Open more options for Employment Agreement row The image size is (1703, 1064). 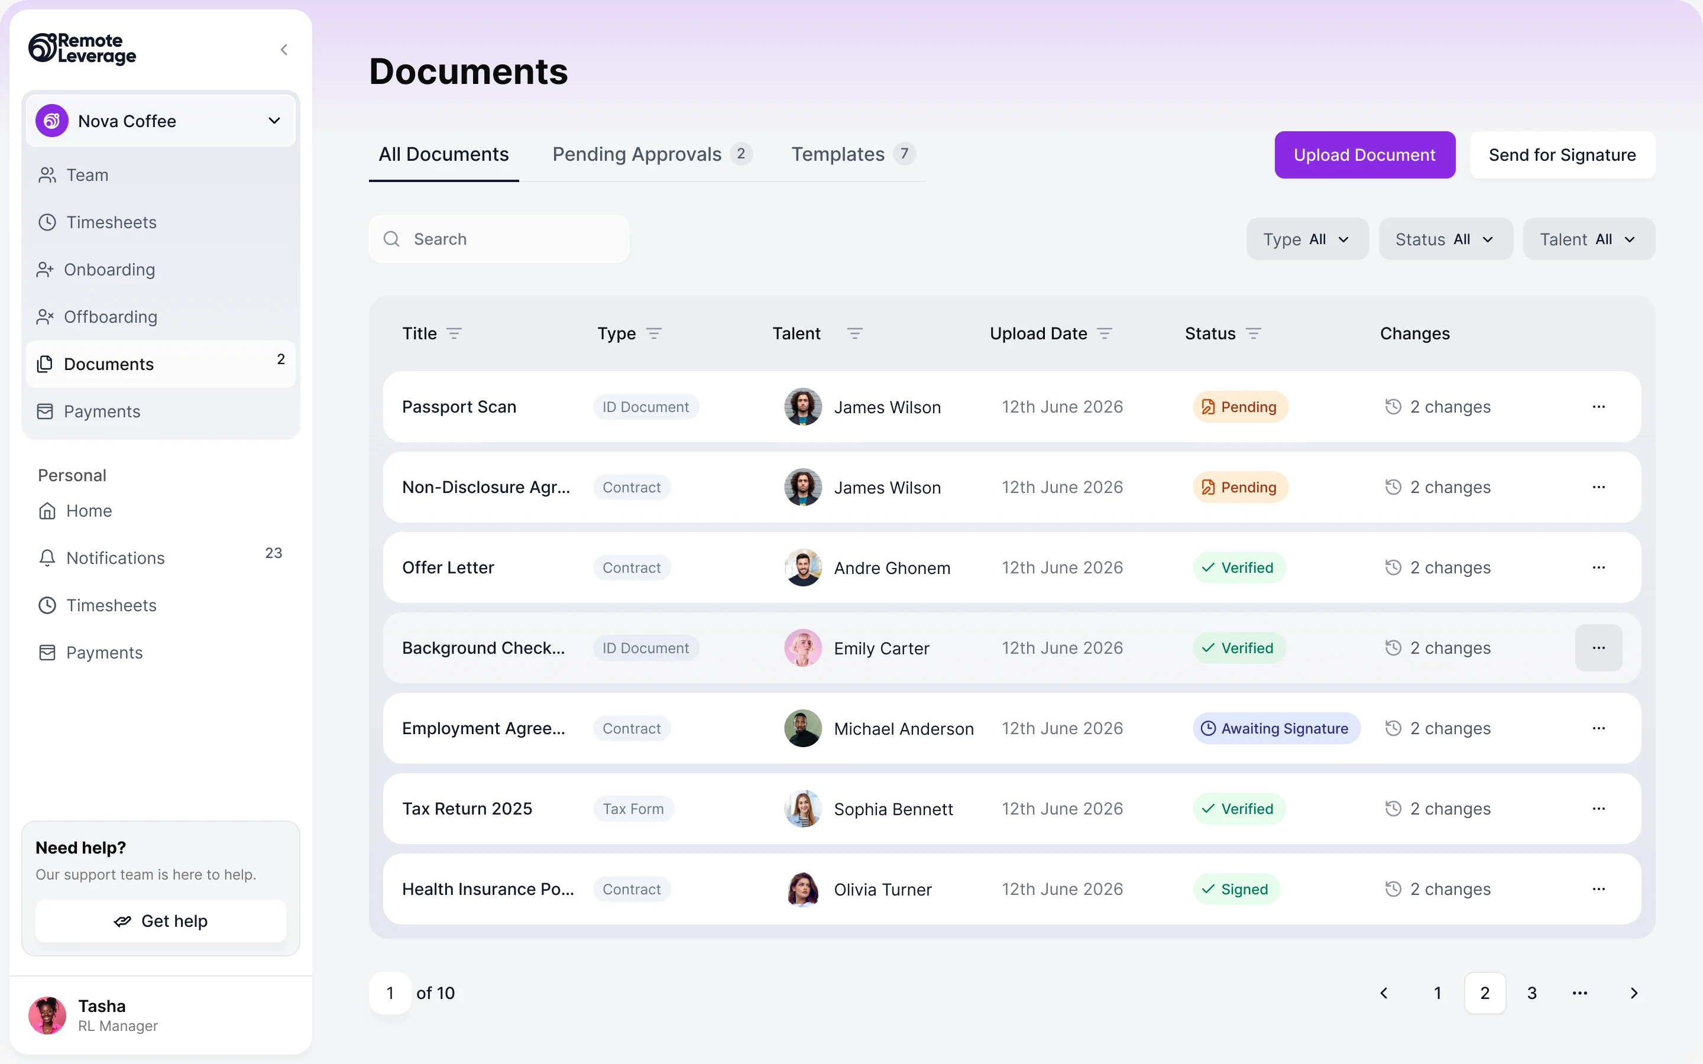(1598, 728)
